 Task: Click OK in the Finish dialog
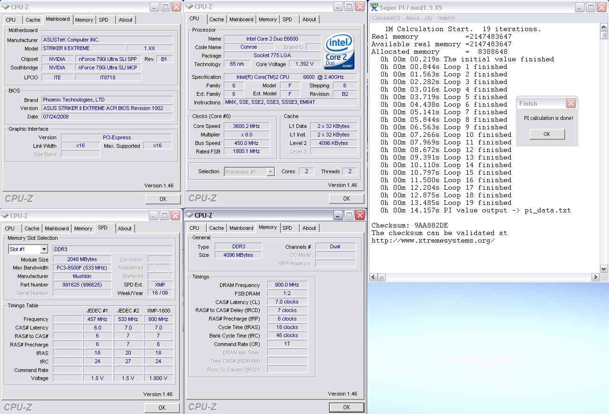[547, 134]
